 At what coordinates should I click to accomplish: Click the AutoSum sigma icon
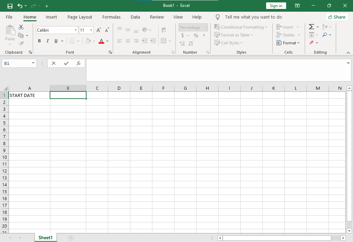coord(311,27)
